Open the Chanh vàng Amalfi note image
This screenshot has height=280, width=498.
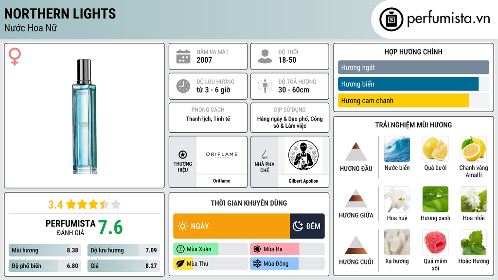474,149
